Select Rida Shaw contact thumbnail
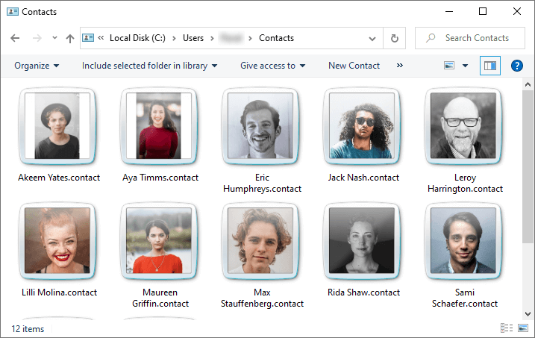Screen dimensions: 535x338 (x=362, y=241)
